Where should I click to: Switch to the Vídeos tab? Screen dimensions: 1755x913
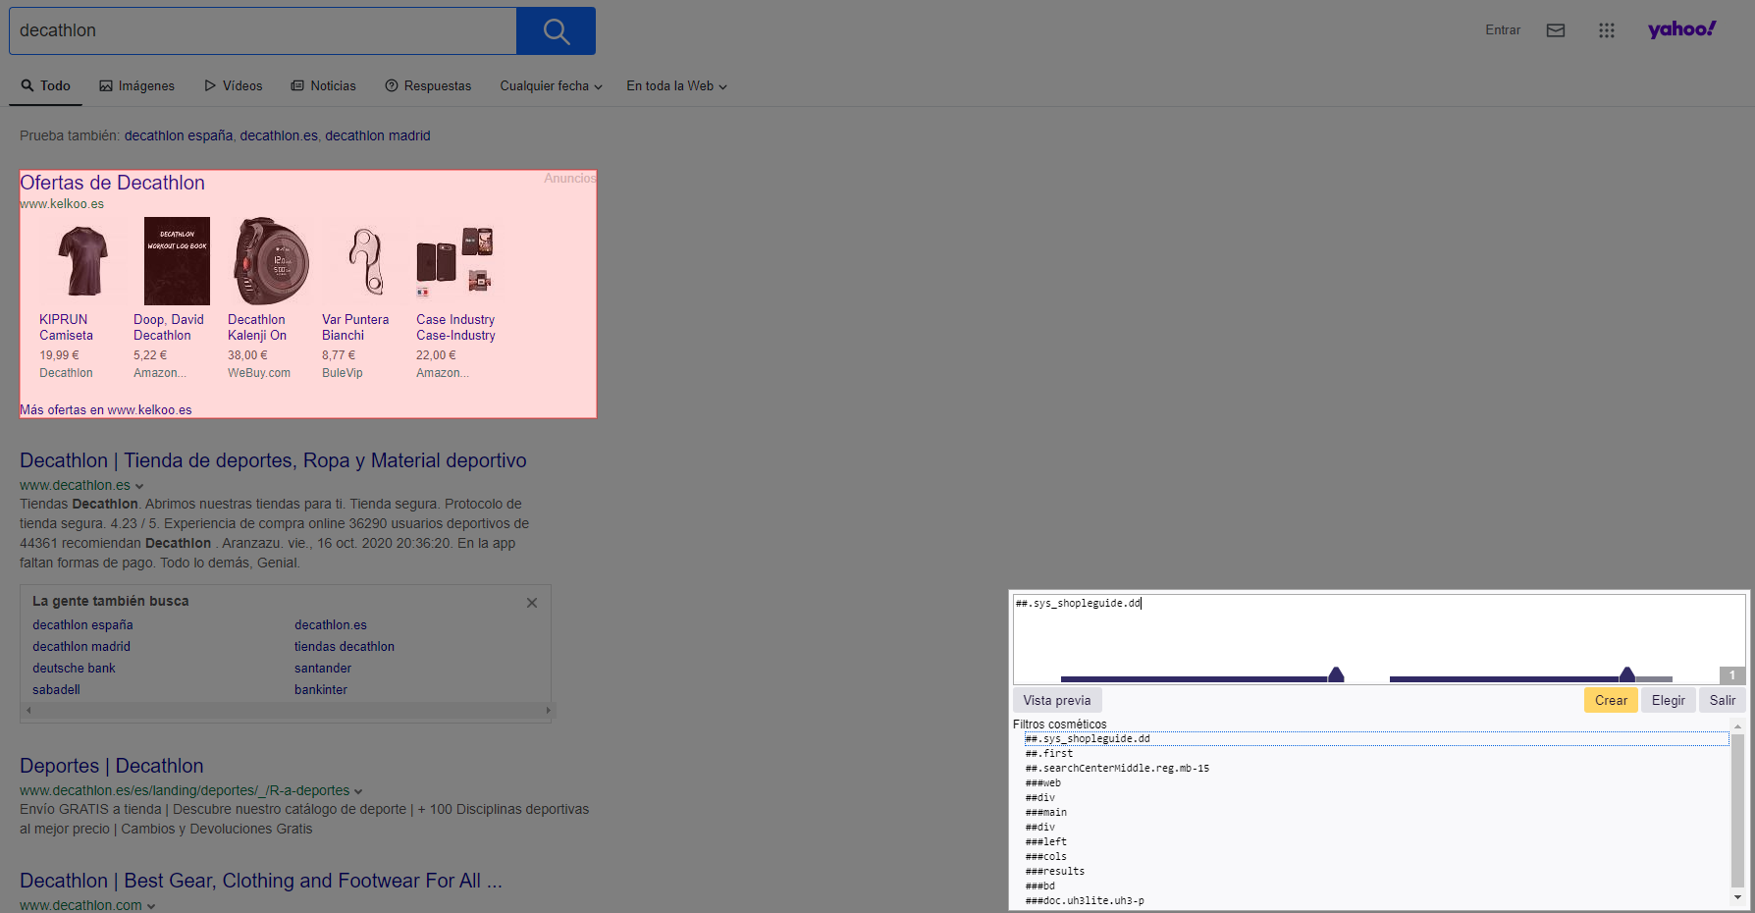(233, 86)
